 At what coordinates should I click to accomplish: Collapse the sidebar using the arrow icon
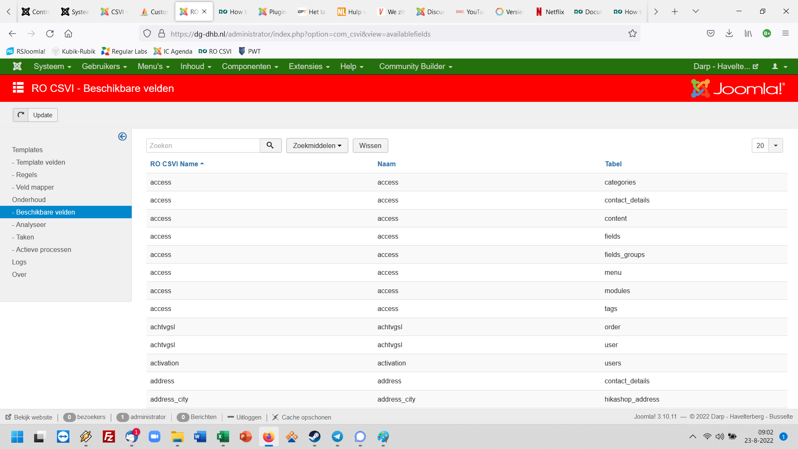click(122, 136)
